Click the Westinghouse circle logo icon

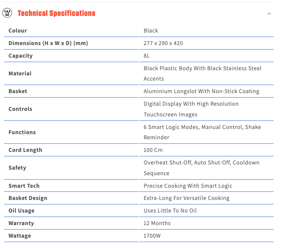point(7,13)
